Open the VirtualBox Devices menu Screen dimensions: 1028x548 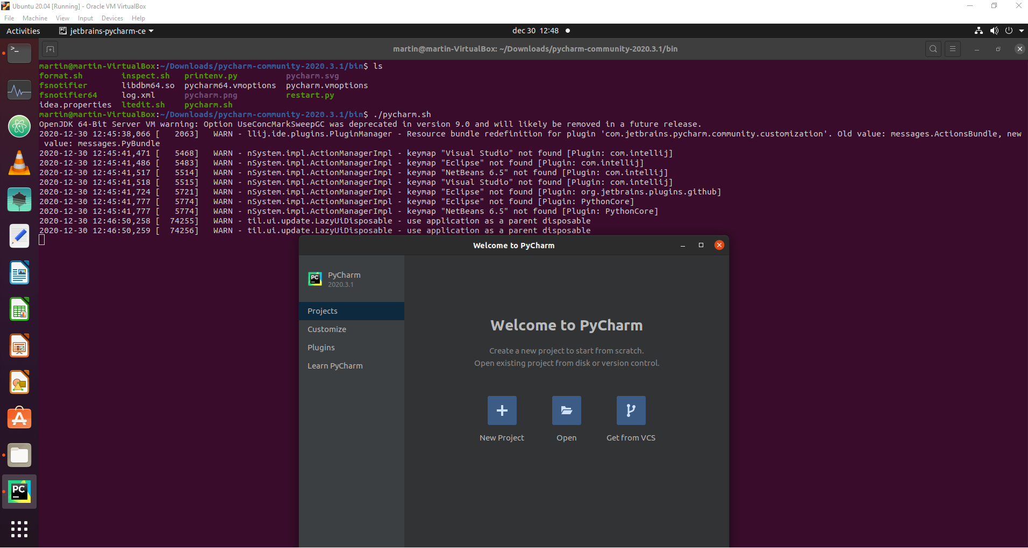tap(112, 18)
